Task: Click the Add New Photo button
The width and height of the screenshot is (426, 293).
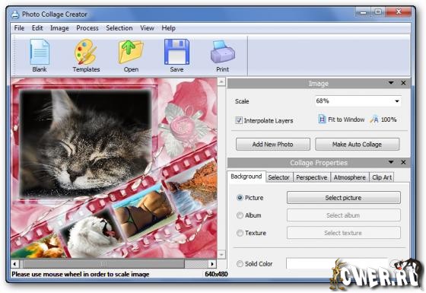Action: pyautogui.click(x=273, y=145)
